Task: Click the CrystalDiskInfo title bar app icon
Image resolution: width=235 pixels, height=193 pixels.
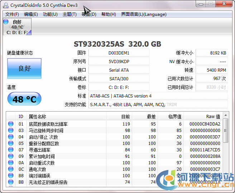Action: point(6,5)
